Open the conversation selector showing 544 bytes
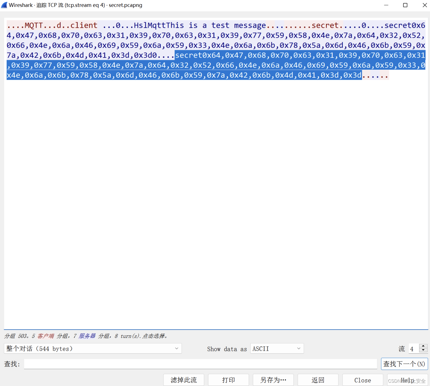 pos(93,349)
